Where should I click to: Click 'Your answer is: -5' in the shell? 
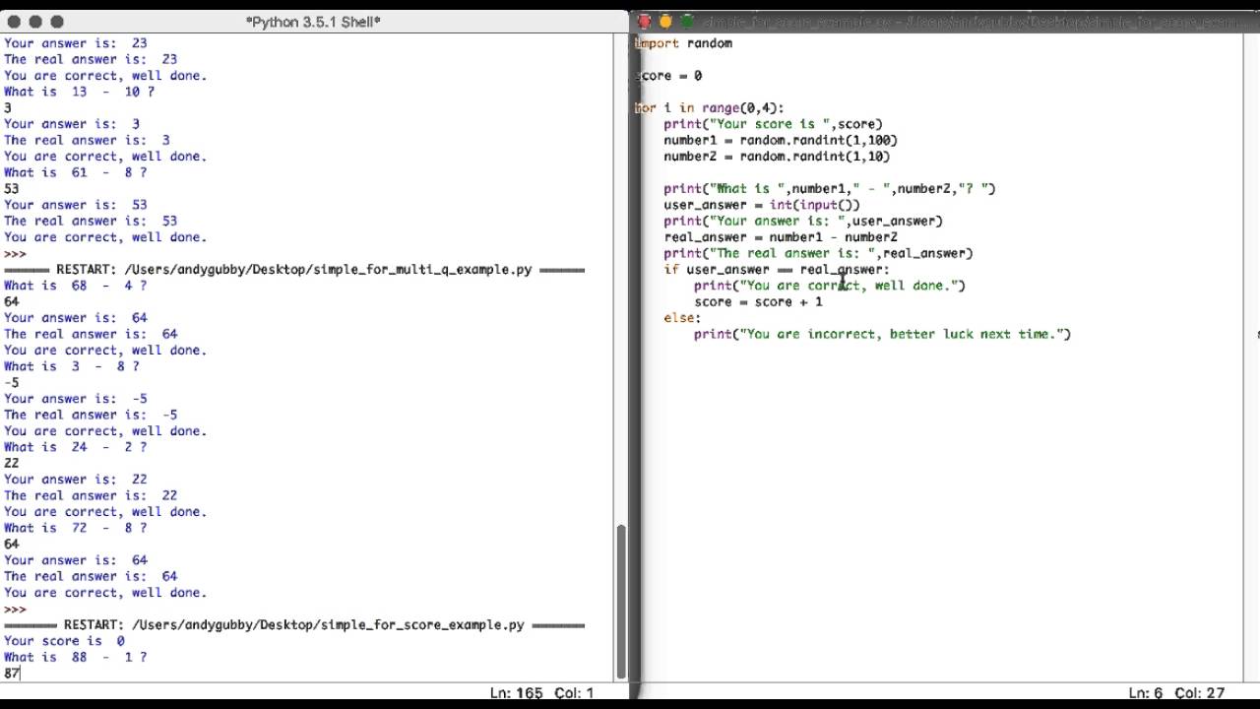coord(75,399)
